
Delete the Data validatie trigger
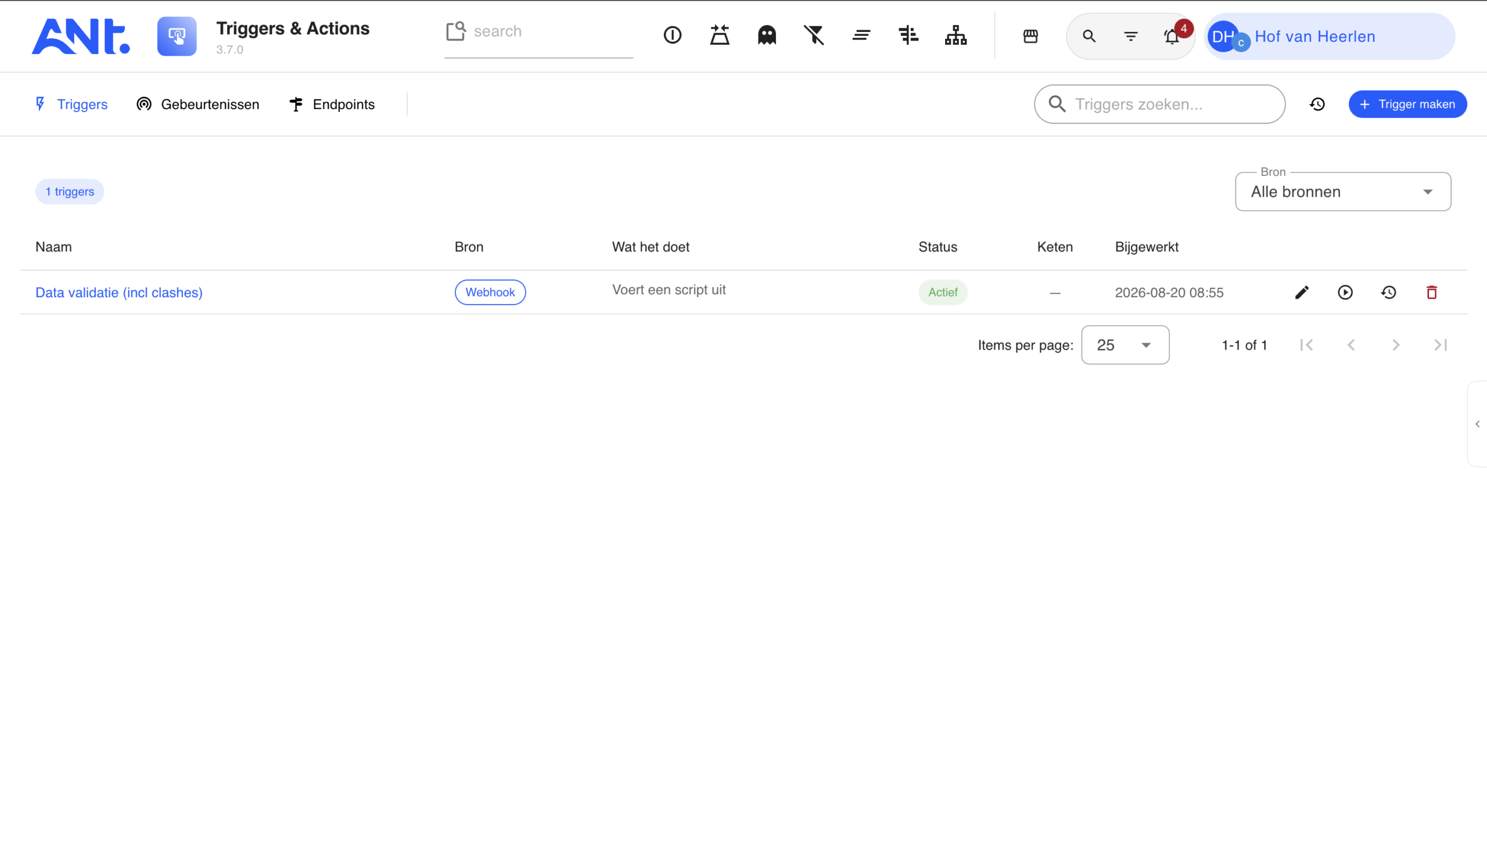1431,293
